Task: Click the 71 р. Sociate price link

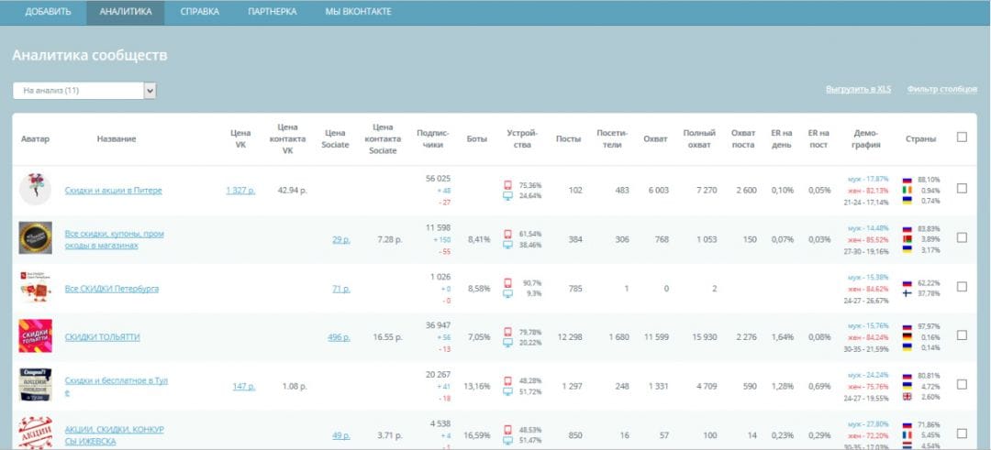Action: click(341, 289)
